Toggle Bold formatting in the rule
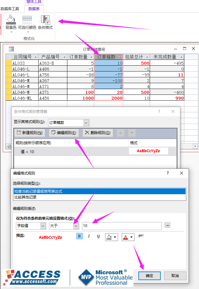 [80, 236]
